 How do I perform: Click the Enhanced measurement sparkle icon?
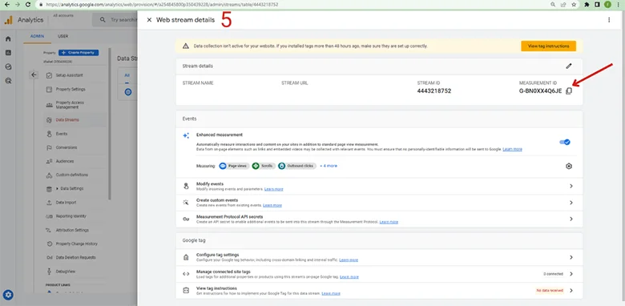click(186, 135)
